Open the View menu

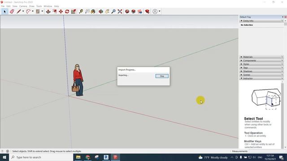point(15,6)
